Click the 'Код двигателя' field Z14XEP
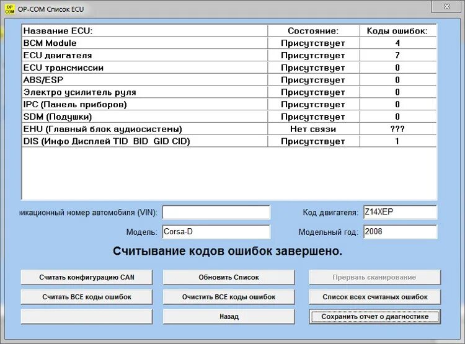This screenshot has height=344, width=465. click(400, 213)
